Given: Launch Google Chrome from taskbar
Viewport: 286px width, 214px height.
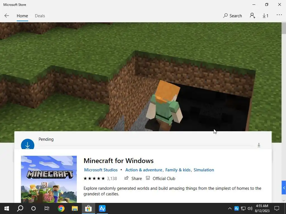Looking at the screenshot, I should coord(61,208).
